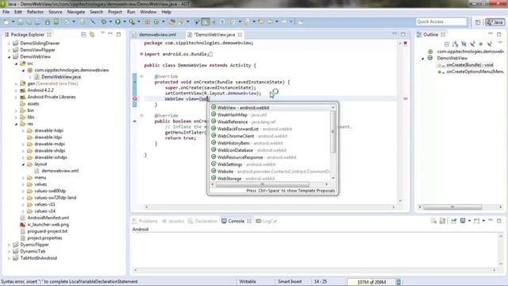The height and width of the screenshot is (286, 508).
Task: Click the Open Console icon
Action: [476, 221]
